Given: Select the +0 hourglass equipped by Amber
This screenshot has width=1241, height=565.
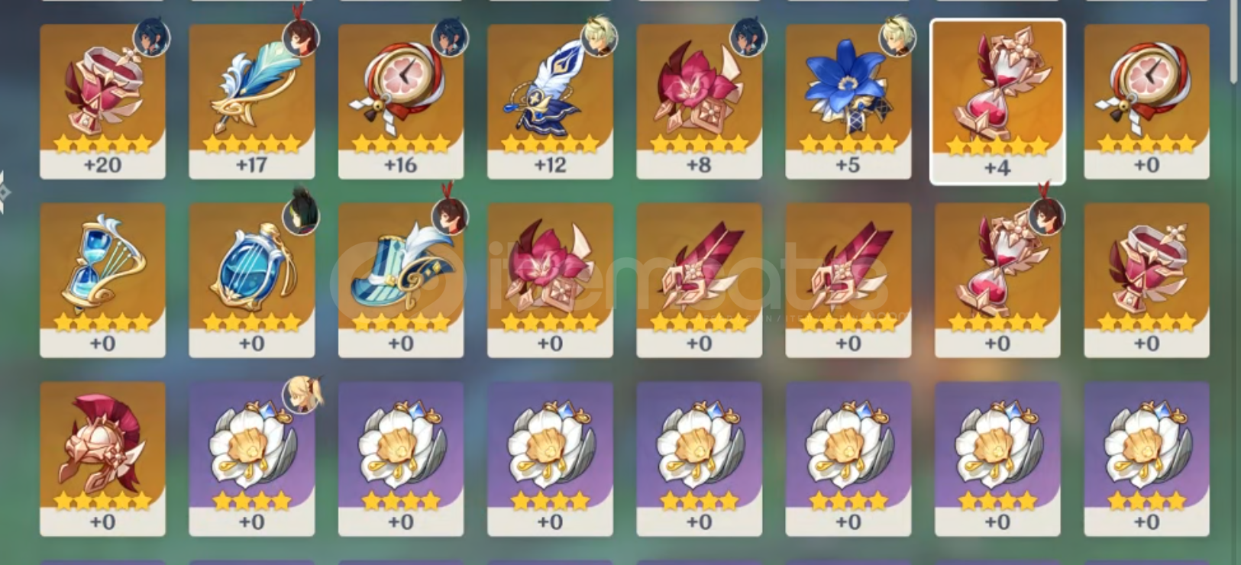Looking at the screenshot, I should pos(997,280).
